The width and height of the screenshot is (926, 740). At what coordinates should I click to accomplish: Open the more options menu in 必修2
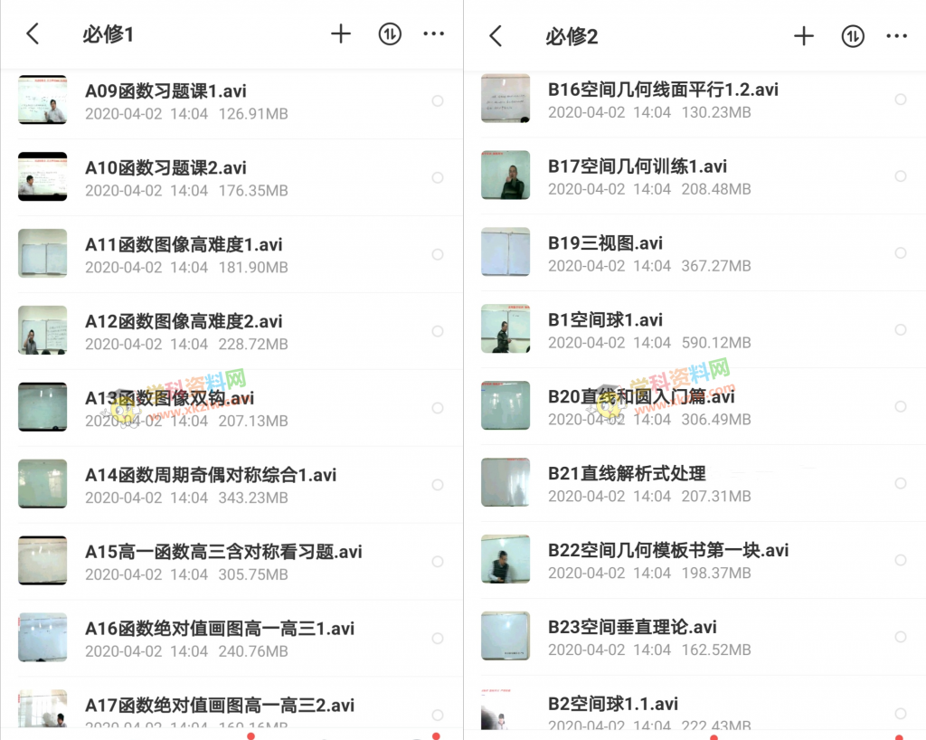897,36
